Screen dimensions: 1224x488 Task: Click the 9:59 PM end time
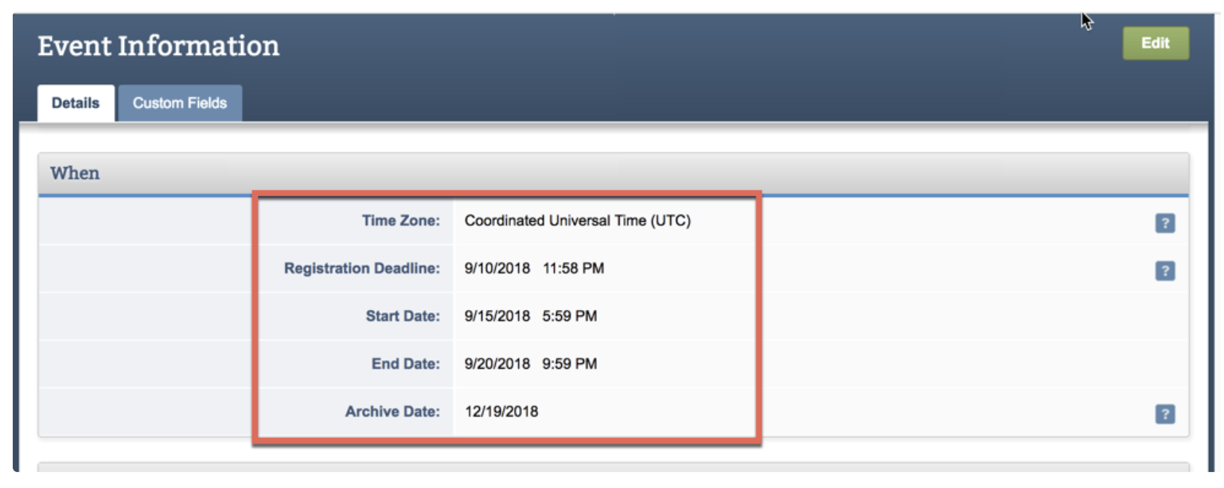[570, 364]
